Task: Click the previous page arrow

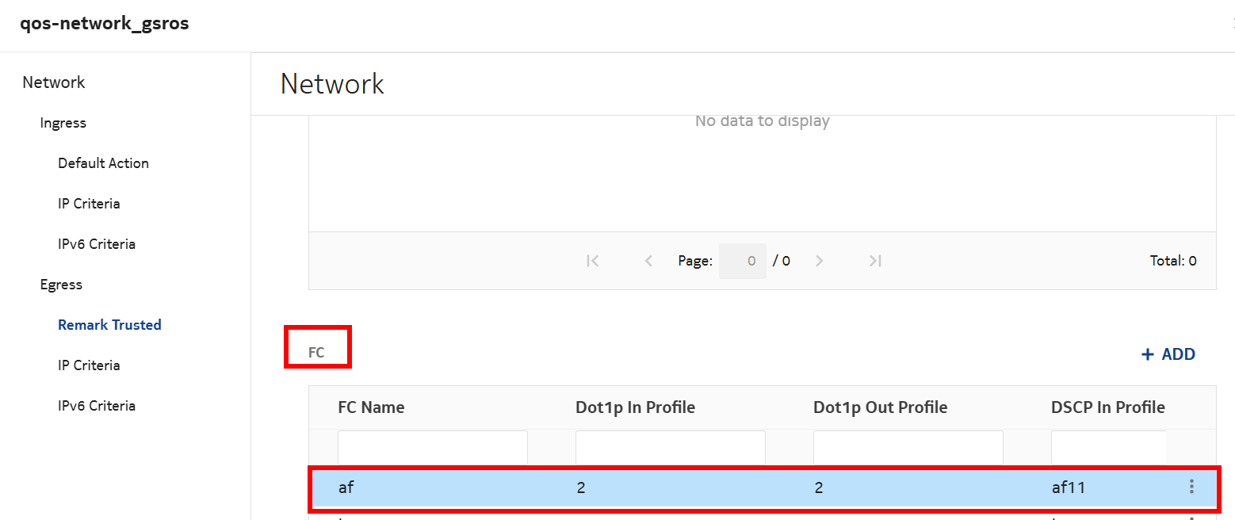Action: [x=648, y=261]
